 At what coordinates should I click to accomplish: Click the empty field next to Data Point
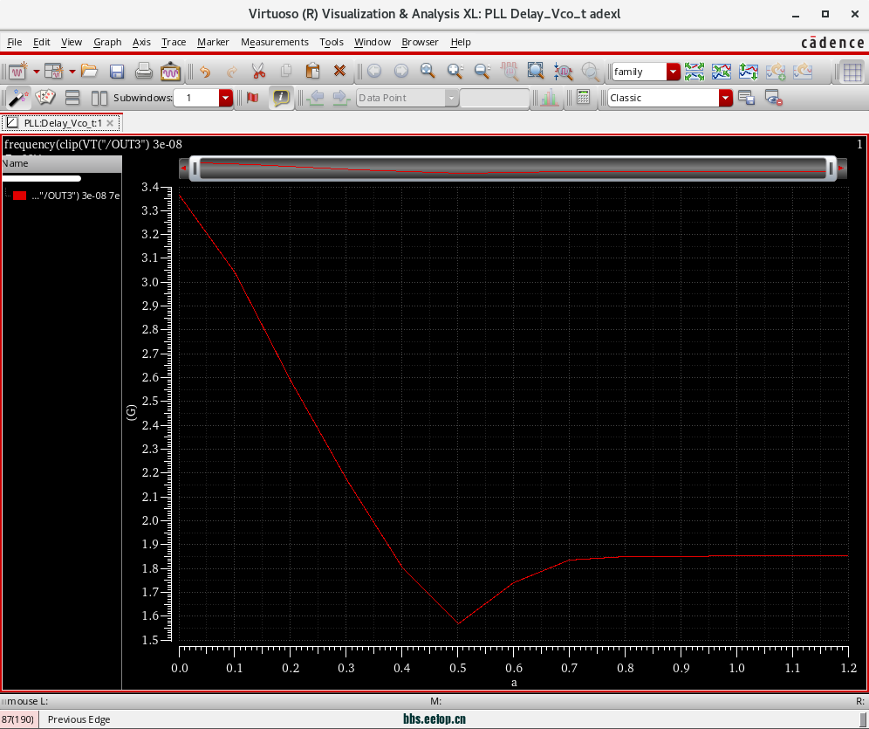[495, 98]
